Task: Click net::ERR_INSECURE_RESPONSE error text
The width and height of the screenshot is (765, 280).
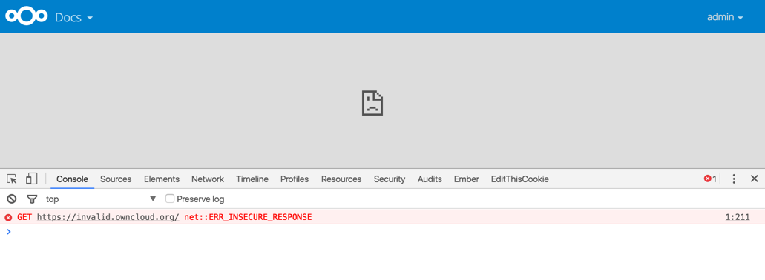Action: tap(248, 217)
